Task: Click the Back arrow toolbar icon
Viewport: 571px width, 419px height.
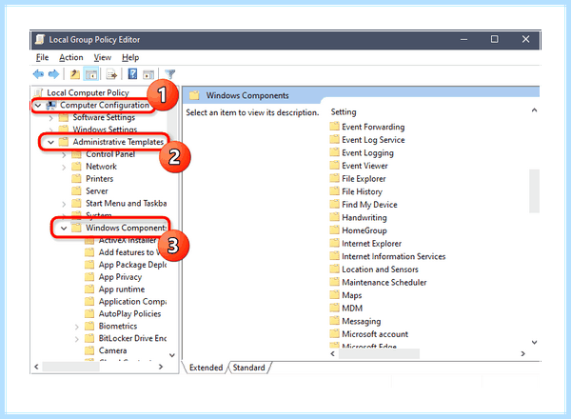Action: 38,74
